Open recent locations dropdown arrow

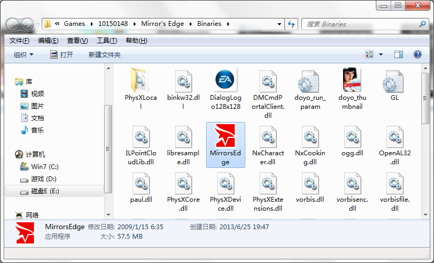pyautogui.click(x=38, y=24)
